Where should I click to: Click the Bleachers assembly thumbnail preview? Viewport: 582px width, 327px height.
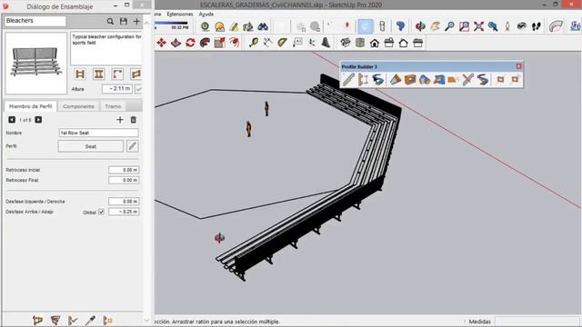[x=35, y=63]
